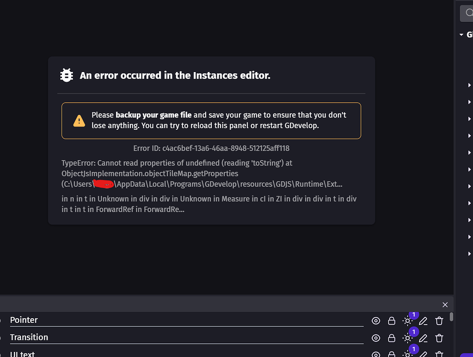The image size is (473, 357).
Task: Expand the bottom-most tree arrow in the right sidebar
Action: click(x=469, y=254)
